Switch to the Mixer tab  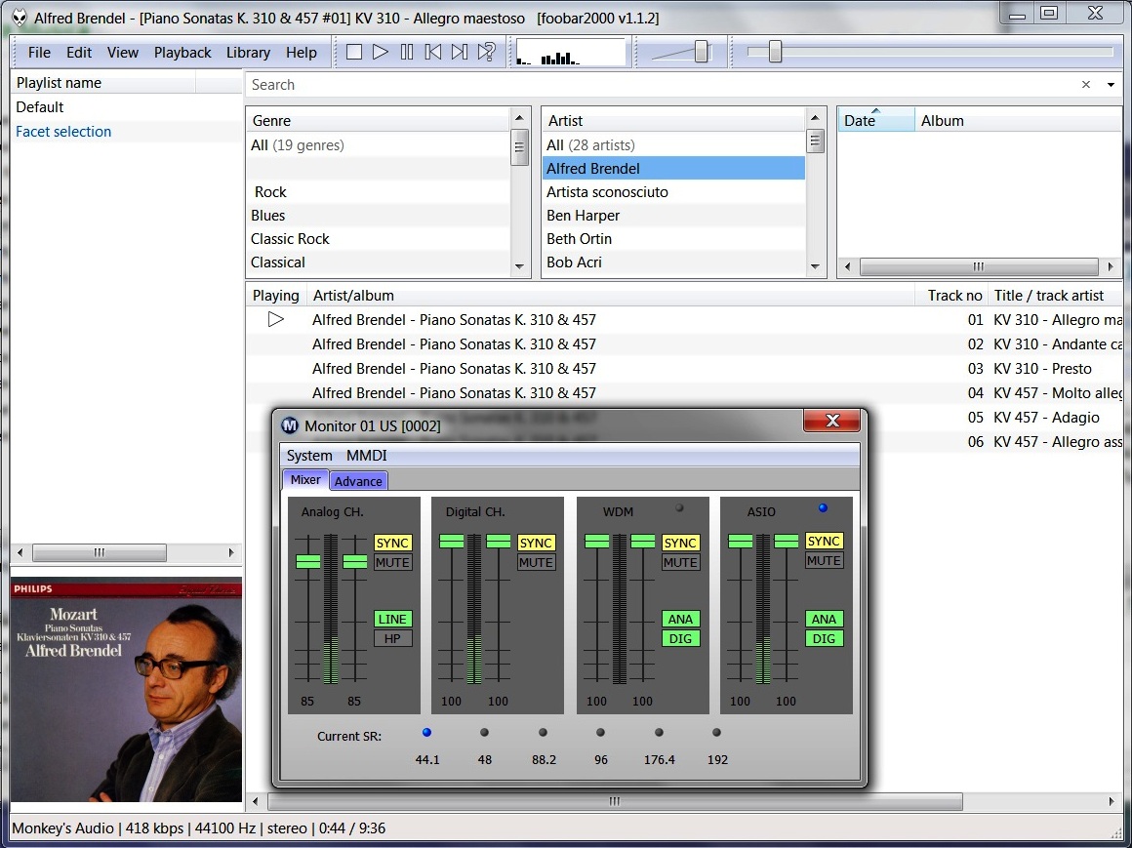point(305,479)
